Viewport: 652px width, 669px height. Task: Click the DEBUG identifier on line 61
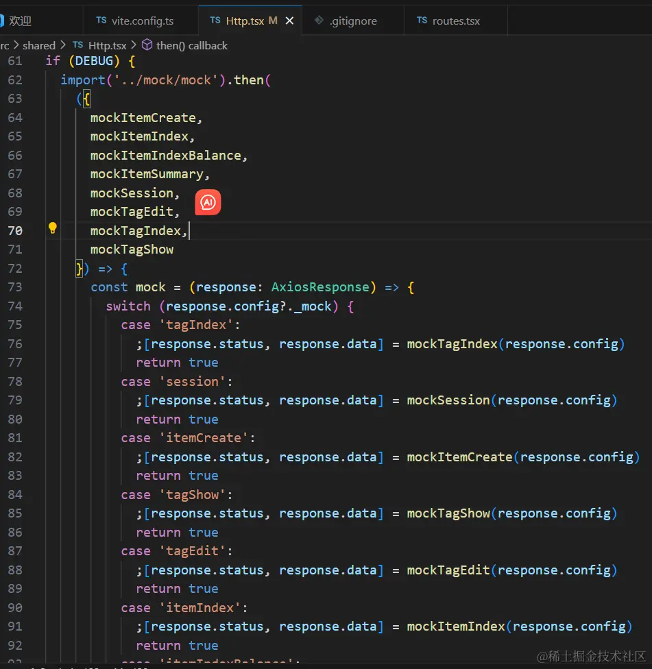pyautogui.click(x=94, y=61)
